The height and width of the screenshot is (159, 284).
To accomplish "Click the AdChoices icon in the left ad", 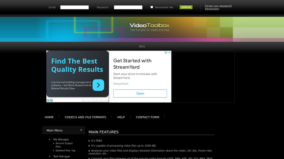I will pos(51,100).
